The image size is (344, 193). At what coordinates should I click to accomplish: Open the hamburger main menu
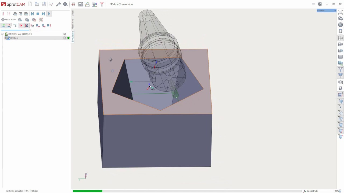click(x=313, y=4)
